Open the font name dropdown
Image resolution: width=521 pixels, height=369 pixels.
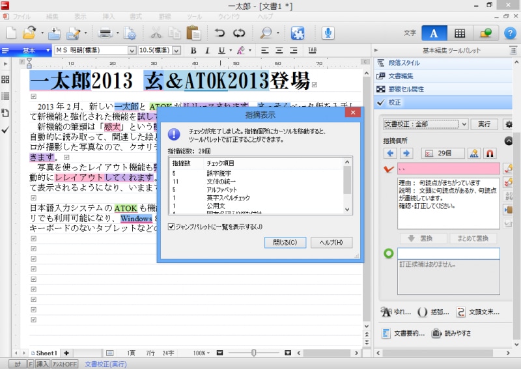pos(132,51)
